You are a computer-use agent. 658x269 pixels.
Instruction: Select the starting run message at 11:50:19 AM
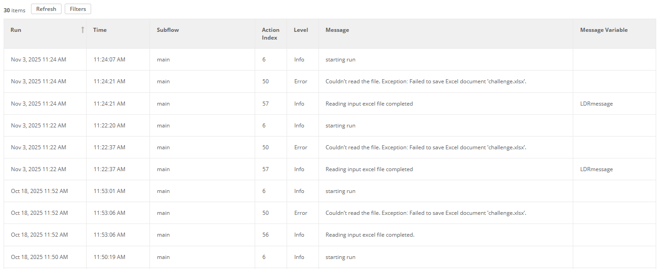point(340,257)
